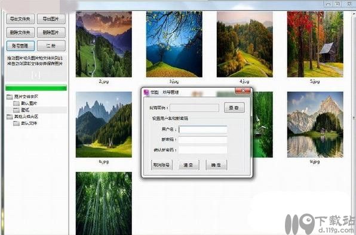The image size is (356, 235).
Task: Click folder icon beside 其他文件夹区
Action: pyautogui.click(x=10, y=117)
